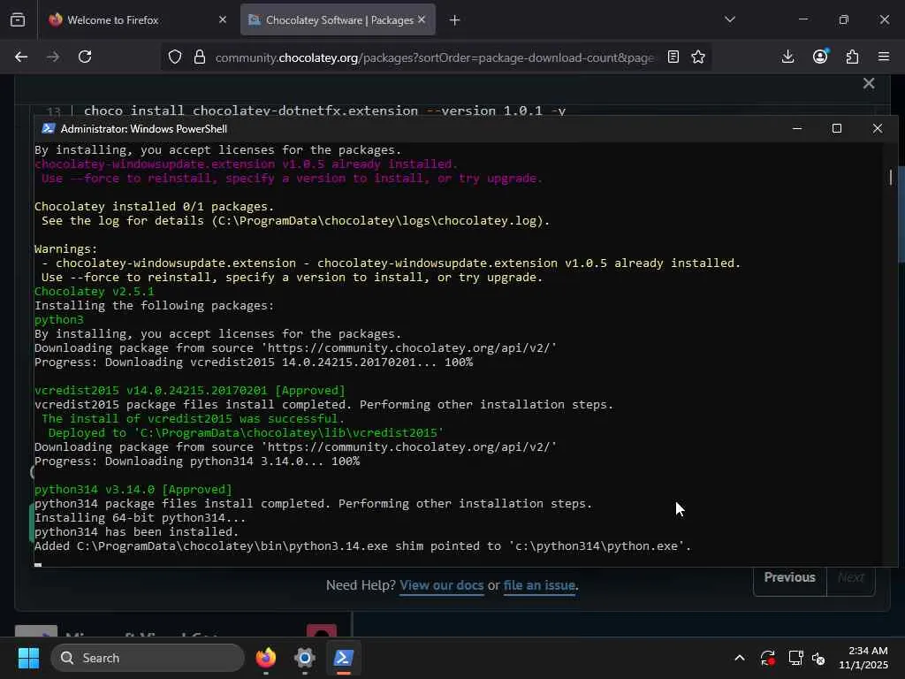Open tracking protection shield icon
Image resolution: width=905 pixels, height=679 pixels.
[x=175, y=57]
